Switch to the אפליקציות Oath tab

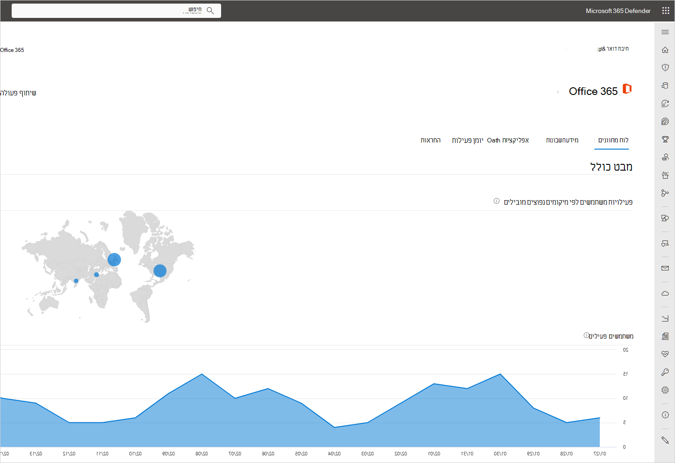(508, 140)
